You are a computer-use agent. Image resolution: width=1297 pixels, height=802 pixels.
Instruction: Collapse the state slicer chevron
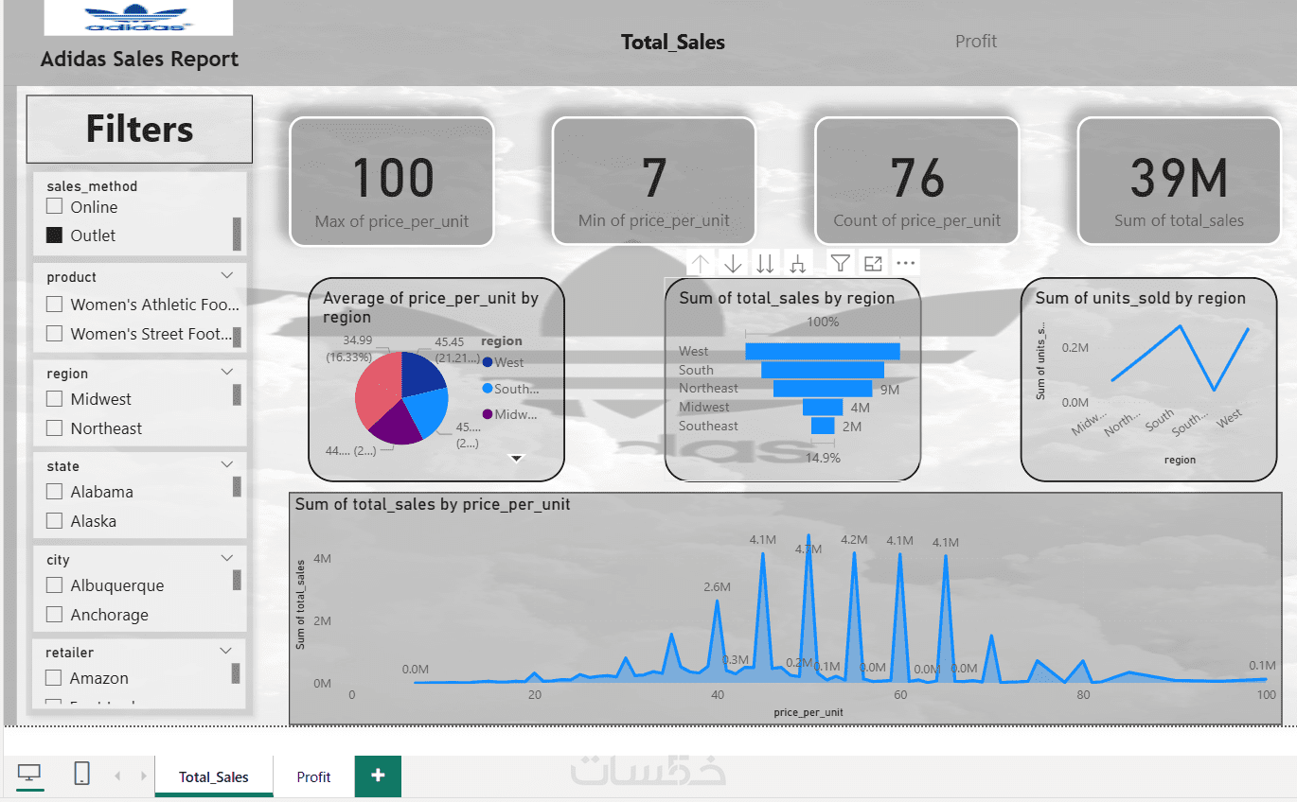tap(226, 464)
